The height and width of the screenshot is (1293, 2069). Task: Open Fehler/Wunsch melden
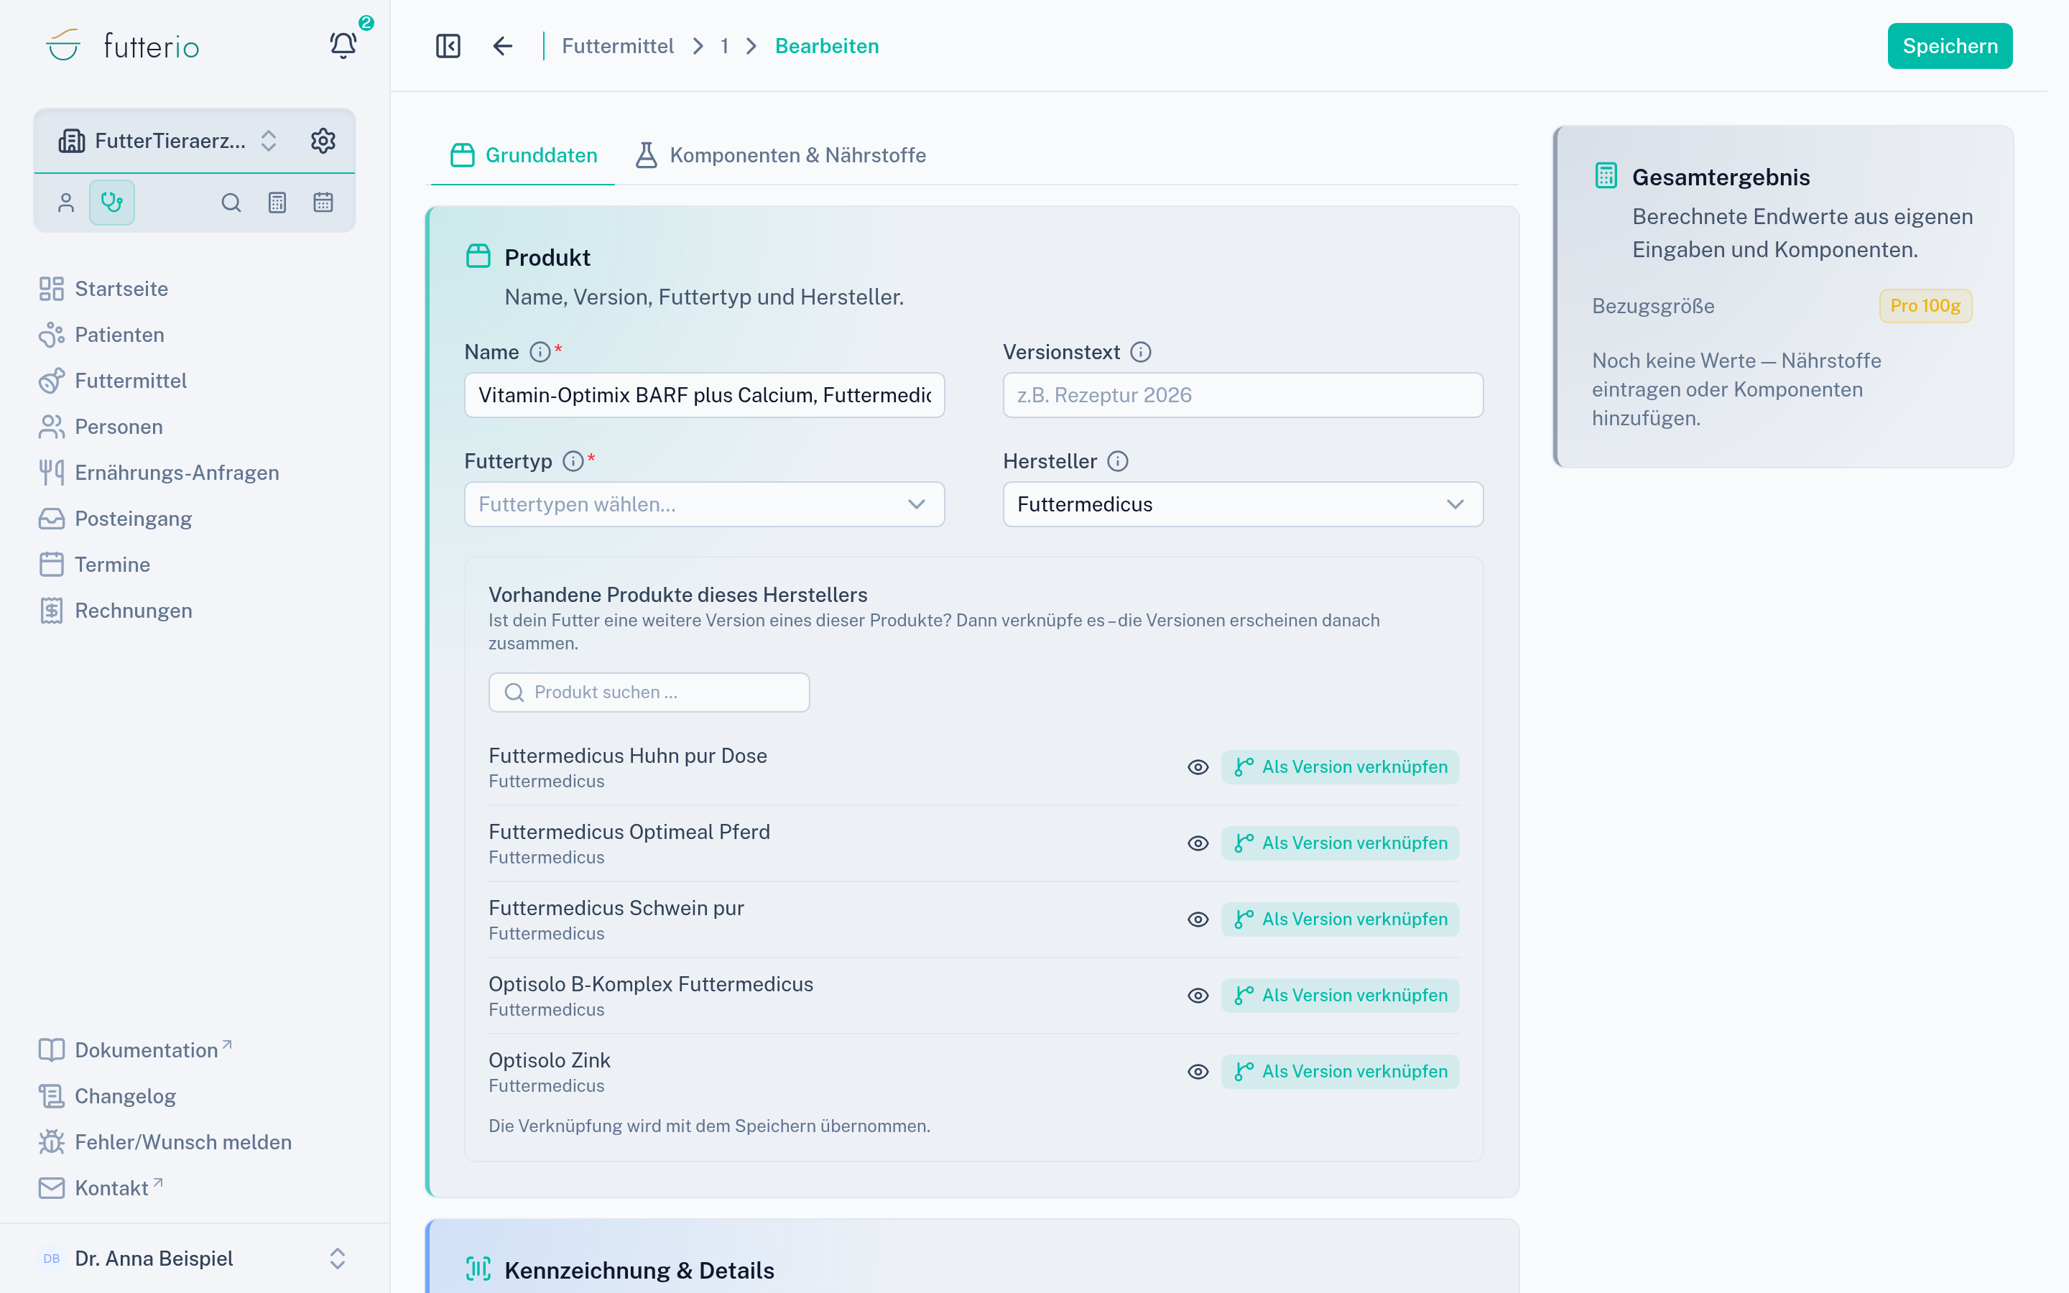click(166, 1142)
